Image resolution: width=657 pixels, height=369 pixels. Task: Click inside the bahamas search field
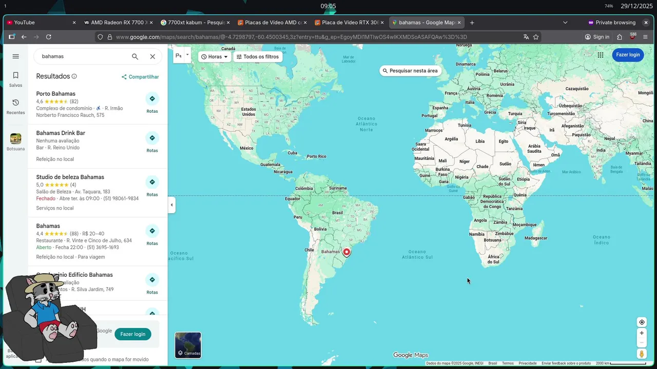(x=82, y=56)
